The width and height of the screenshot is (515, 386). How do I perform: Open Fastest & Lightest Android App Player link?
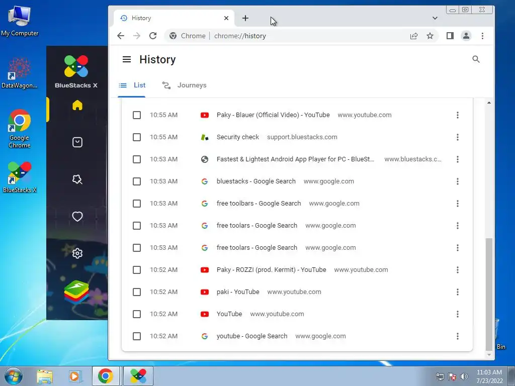point(295,159)
